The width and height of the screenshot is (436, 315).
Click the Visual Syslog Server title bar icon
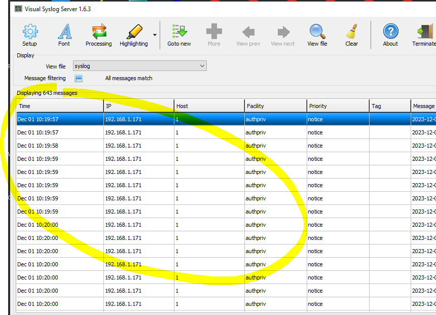18,9
